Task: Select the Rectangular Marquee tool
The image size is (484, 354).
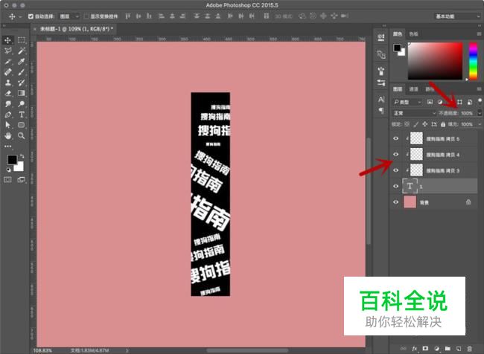Action: (22, 40)
